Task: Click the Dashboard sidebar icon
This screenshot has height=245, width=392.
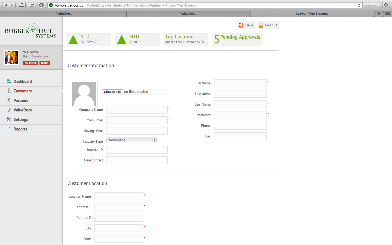Action: click(9, 81)
